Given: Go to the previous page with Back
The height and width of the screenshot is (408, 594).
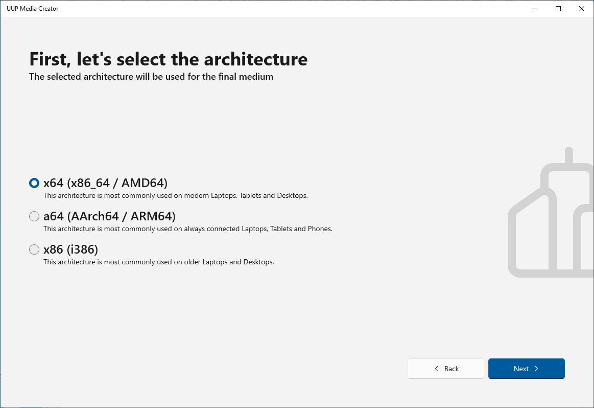Looking at the screenshot, I should (x=446, y=369).
